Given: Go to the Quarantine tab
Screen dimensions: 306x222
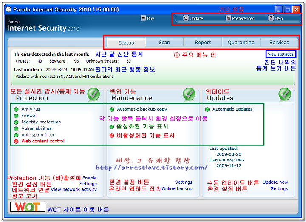Looking at the screenshot, I should click(x=241, y=42).
